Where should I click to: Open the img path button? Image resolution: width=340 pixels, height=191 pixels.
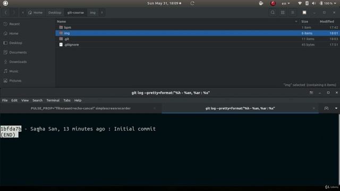pyautogui.click(x=93, y=13)
